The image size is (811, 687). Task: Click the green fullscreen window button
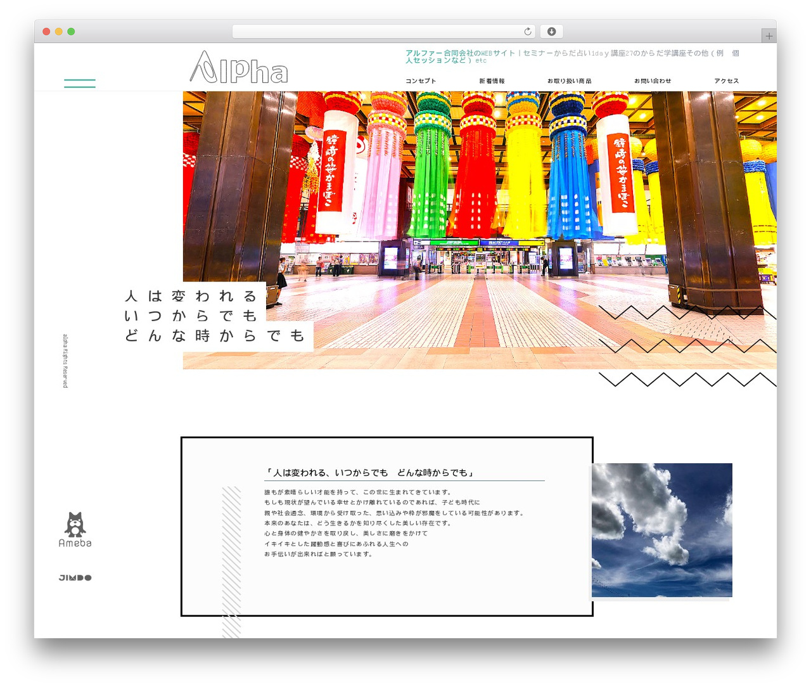[x=71, y=32]
